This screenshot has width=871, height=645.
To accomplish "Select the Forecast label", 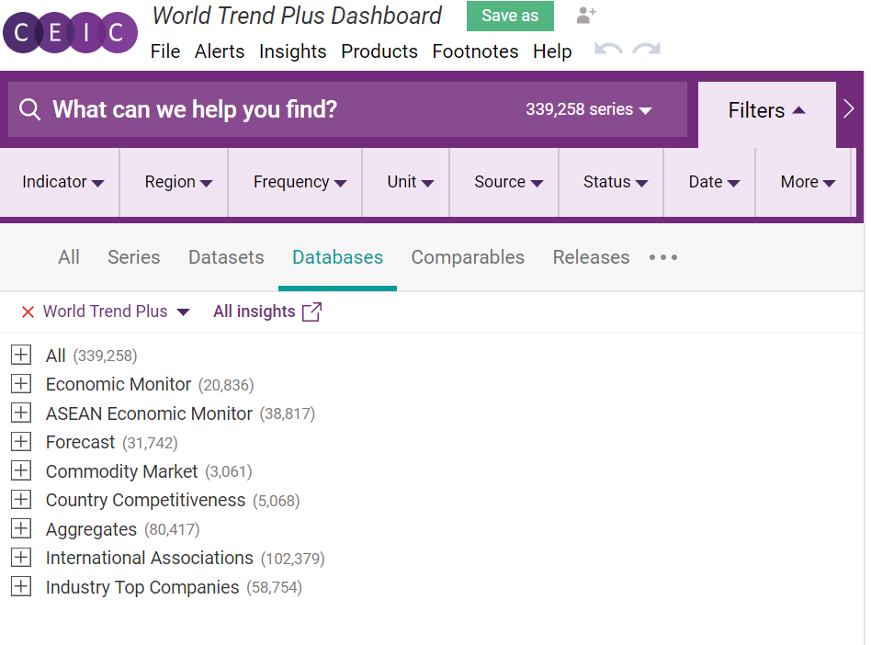I will [x=80, y=442].
